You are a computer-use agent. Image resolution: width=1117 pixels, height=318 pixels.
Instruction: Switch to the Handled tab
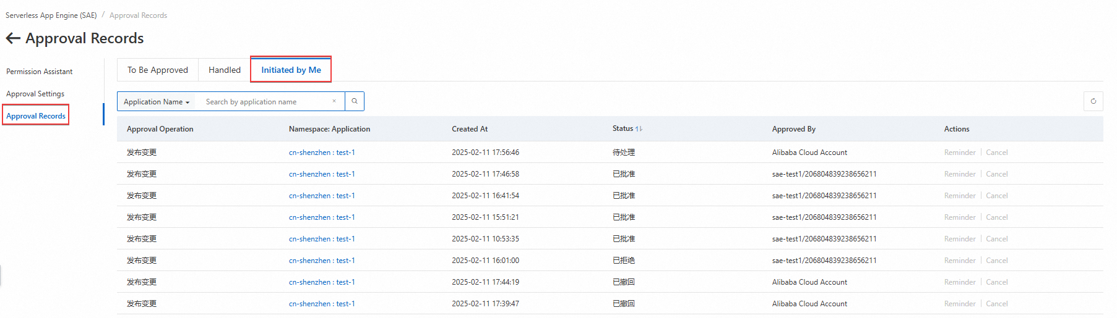225,70
